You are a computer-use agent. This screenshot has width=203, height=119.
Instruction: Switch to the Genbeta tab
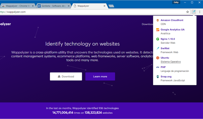pyautogui.click(x=54, y=6)
